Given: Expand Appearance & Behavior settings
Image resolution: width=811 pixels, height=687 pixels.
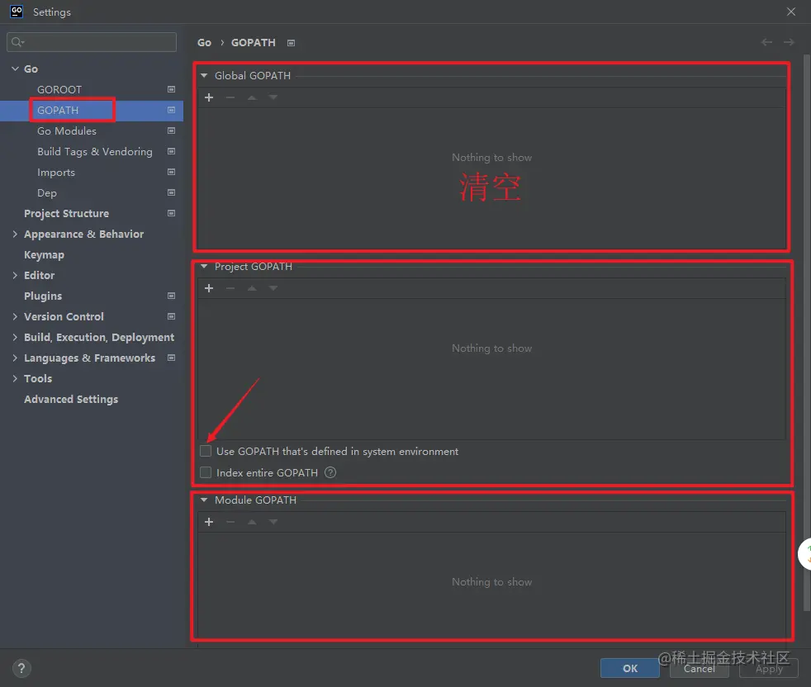Looking at the screenshot, I should 15,234.
